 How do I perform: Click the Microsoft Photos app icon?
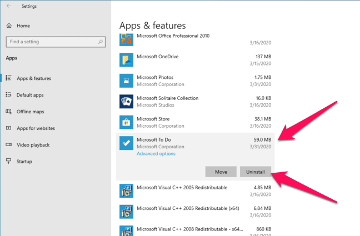(126, 81)
